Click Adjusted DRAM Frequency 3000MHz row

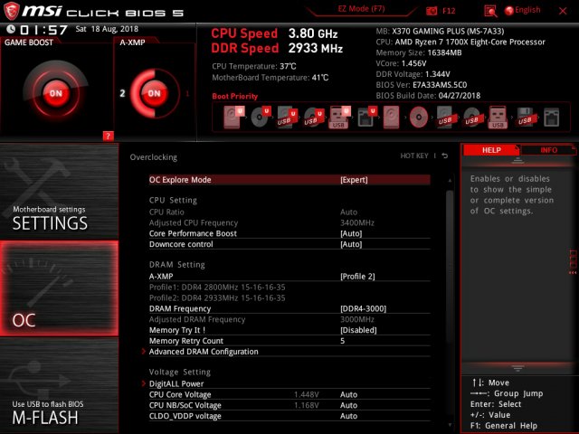click(x=289, y=319)
